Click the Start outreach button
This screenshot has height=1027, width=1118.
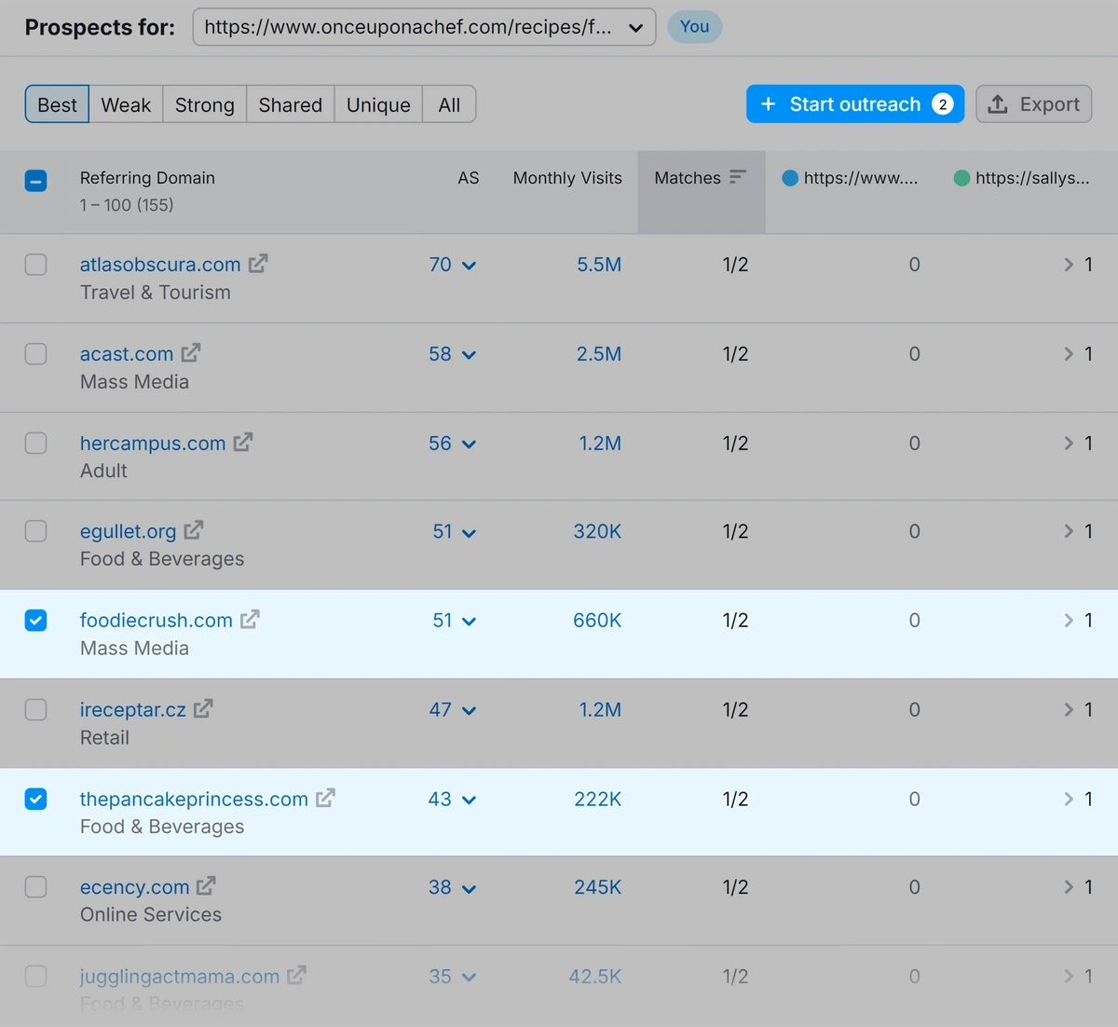(855, 104)
